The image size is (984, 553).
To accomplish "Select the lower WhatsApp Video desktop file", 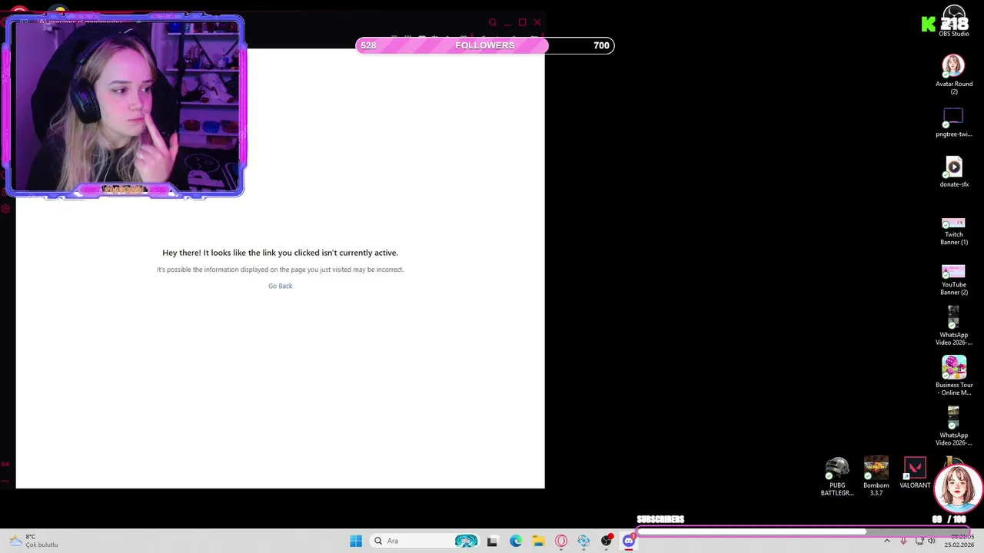I will (953, 426).
